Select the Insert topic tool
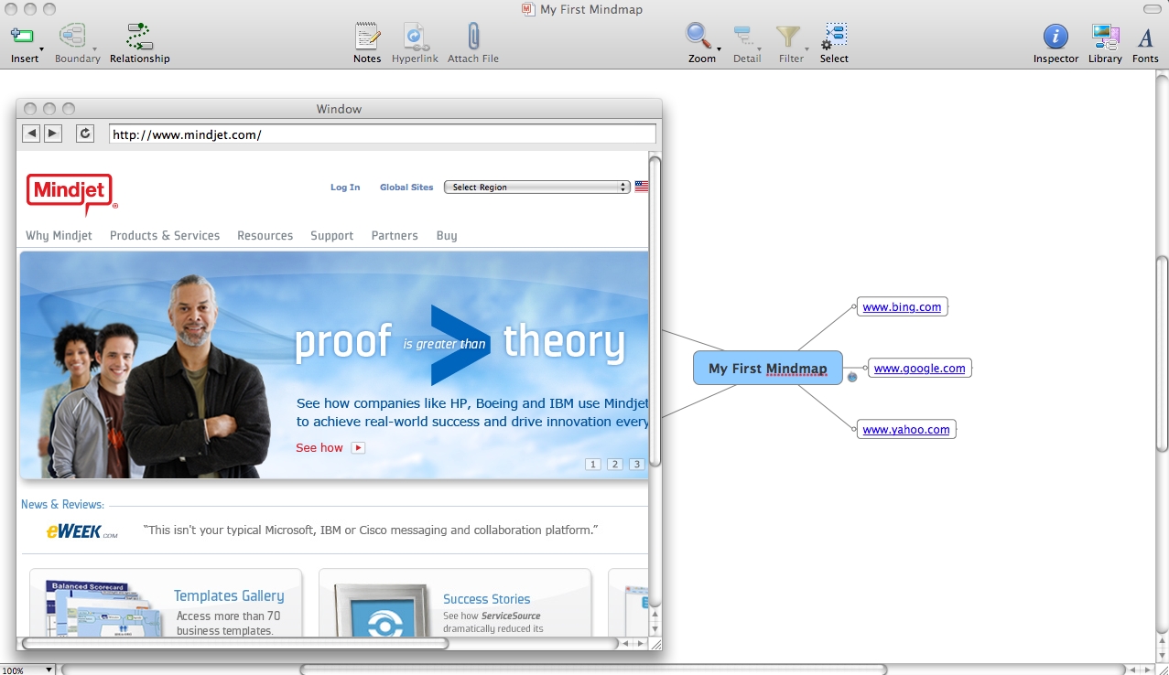This screenshot has height=675, width=1169. pyautogui.click(x=24, y=37)
